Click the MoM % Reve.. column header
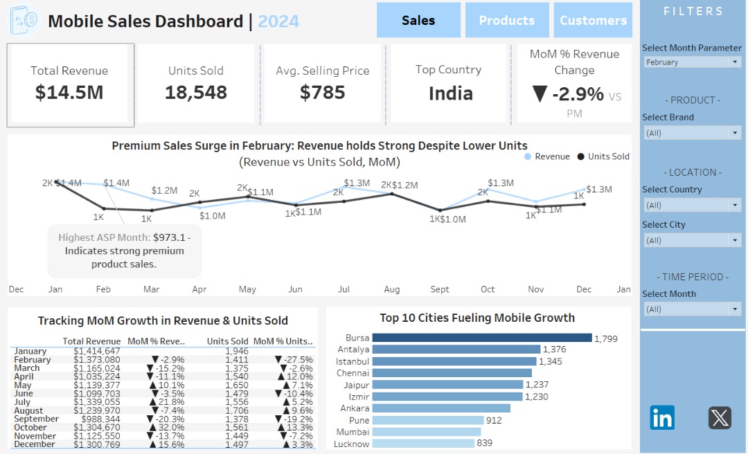 (x=156, y=341)
